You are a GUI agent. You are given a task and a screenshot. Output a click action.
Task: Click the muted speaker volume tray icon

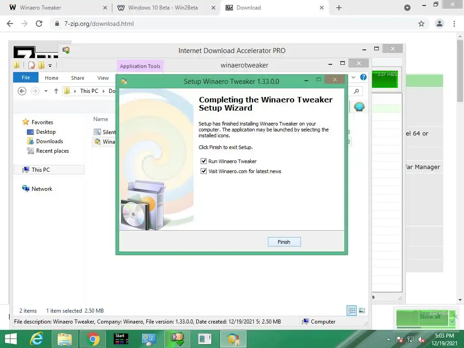coord(421,339)
